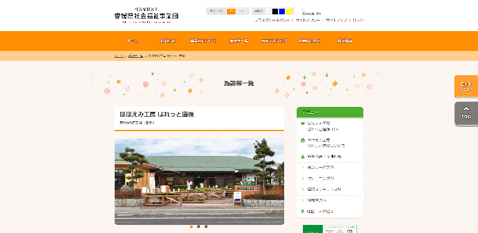Open the orange floating menu button on the right edge

tap(466, 86)
